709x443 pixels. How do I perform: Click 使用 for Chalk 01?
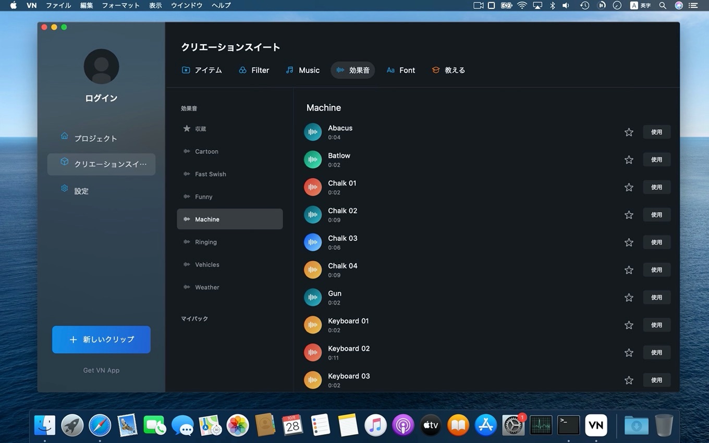tap(656, 187)
